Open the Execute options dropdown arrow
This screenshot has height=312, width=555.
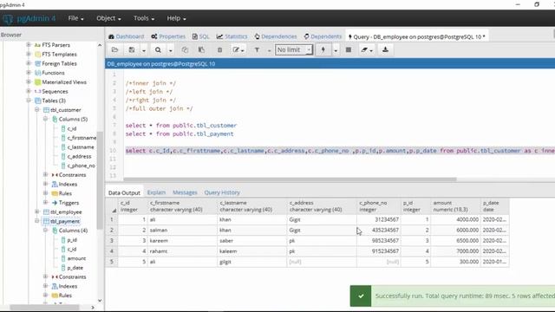click(x=336, y=50)
